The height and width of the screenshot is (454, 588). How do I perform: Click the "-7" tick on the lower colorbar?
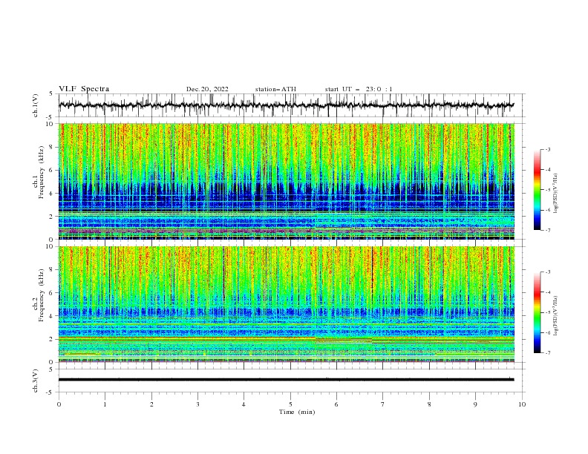[548, 353]
